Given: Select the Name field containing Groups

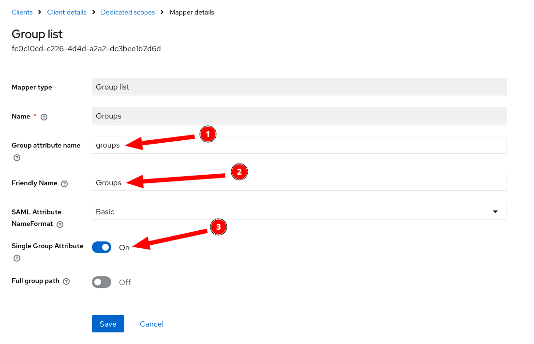Looking at the screenshot, I should pos(299,116).
